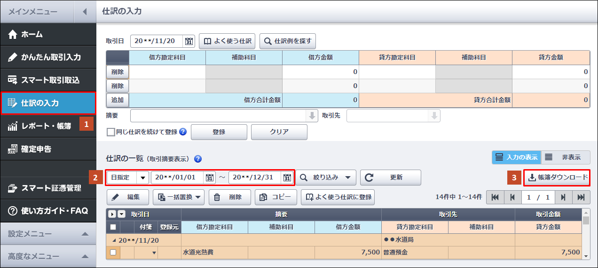
Task: Click start date field 20**/01/01
Action: tap(177, 178)
